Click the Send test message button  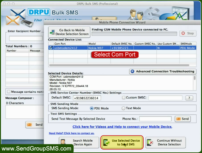pyautogui.click(x=182, y=119)
